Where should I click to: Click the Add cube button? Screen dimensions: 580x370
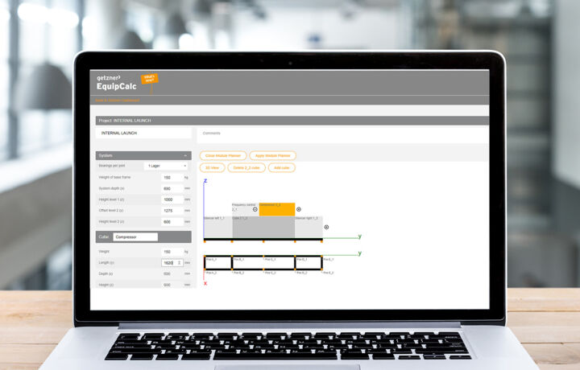click(x=281, y=167)
